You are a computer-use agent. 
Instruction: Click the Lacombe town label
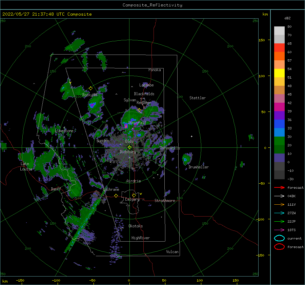[x=146, y=85]
